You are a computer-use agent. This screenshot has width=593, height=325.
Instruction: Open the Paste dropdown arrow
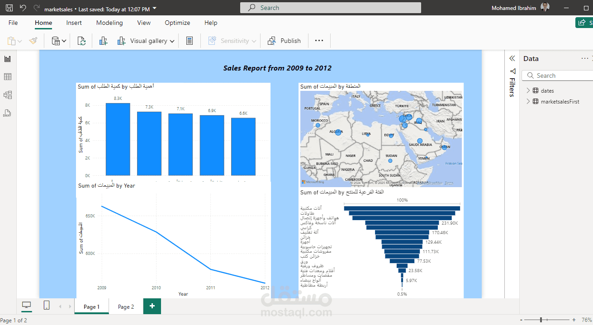(20, 41)
